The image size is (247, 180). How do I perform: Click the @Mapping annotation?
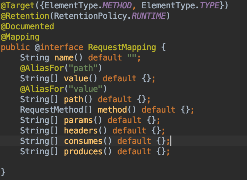pyautogui.click(x=20, y=36)
